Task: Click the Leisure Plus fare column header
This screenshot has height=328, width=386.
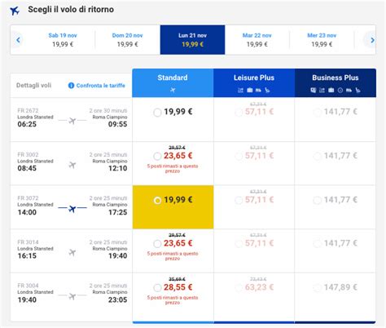Action: [x=254, y=83]
